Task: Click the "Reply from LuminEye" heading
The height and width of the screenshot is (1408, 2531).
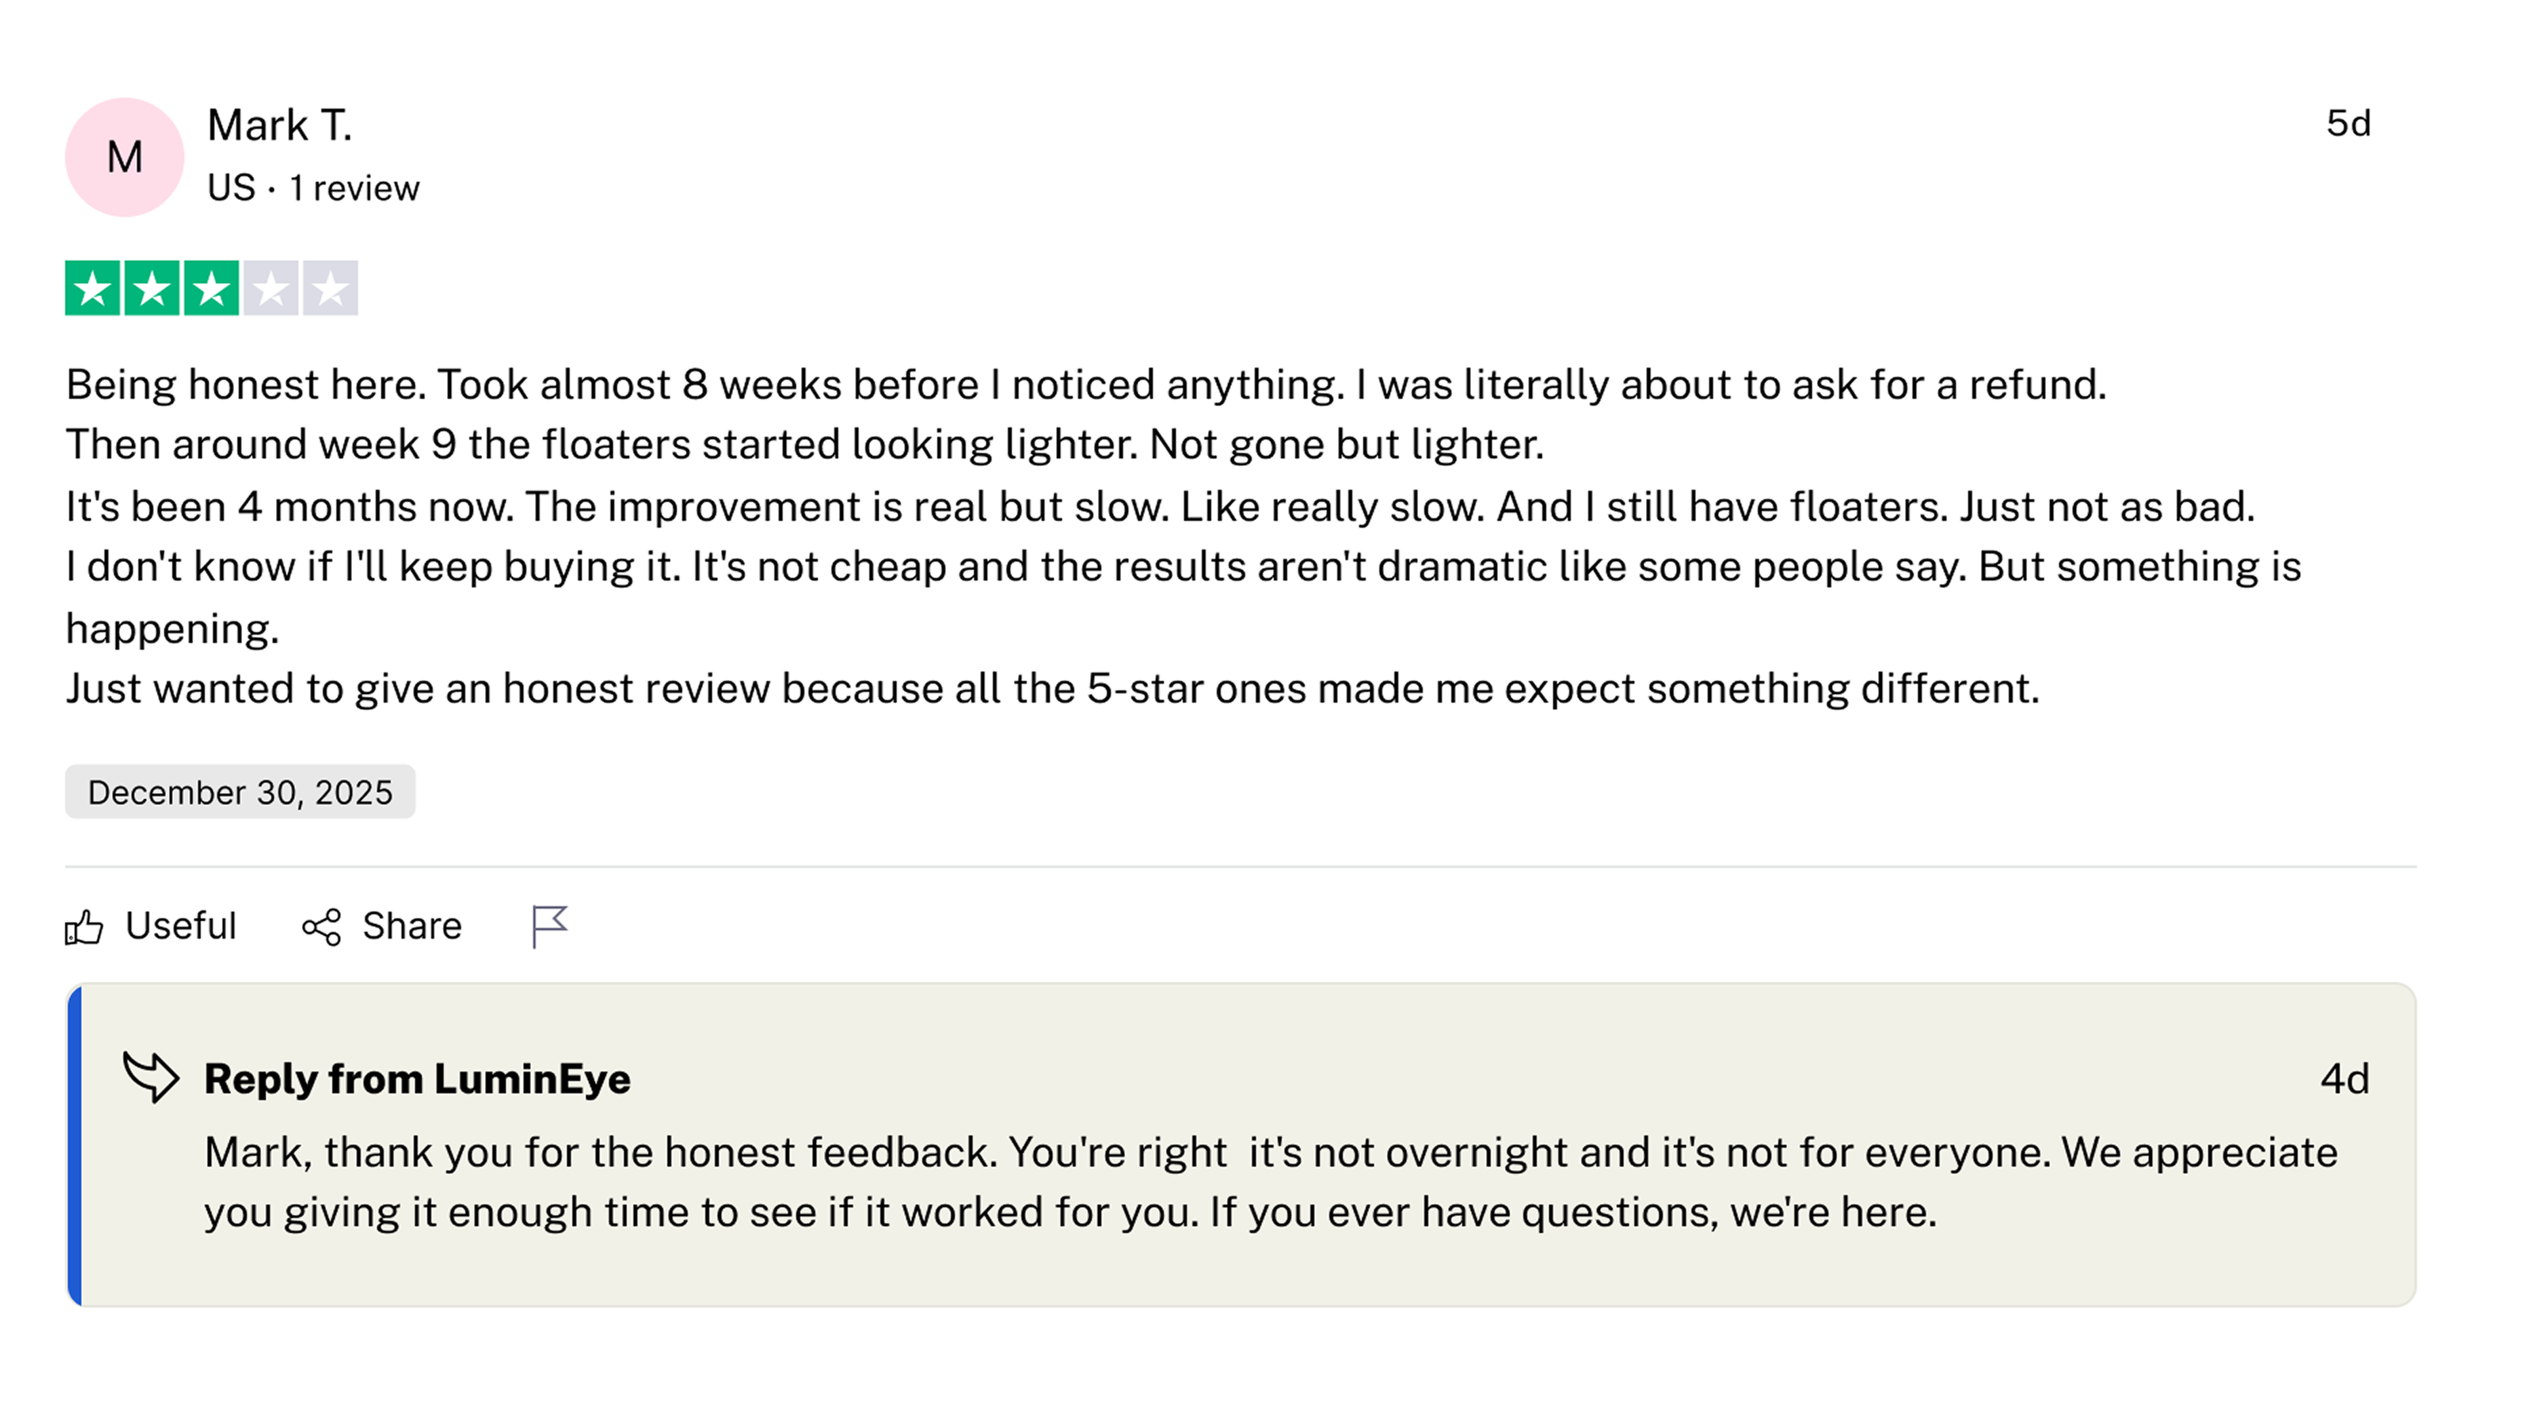Action: [416, 1079]
